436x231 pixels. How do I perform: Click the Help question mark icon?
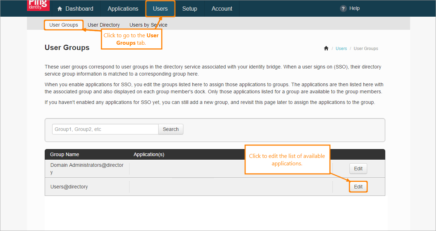pyautogui.click(x=343, y=9)
